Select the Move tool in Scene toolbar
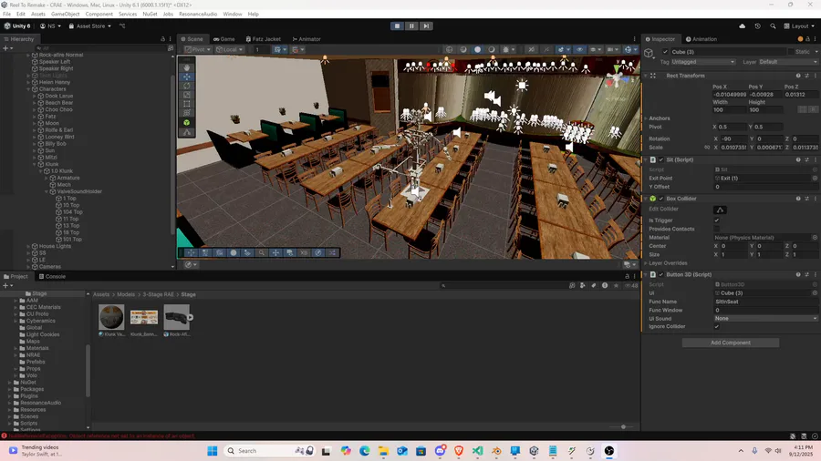 click(x=187, y=77)
